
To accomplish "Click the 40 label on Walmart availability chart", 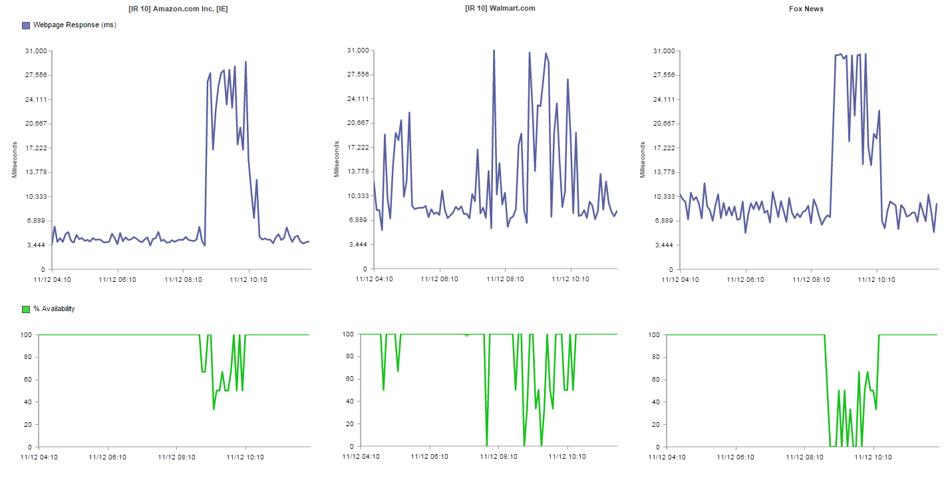I will (351, 402).
